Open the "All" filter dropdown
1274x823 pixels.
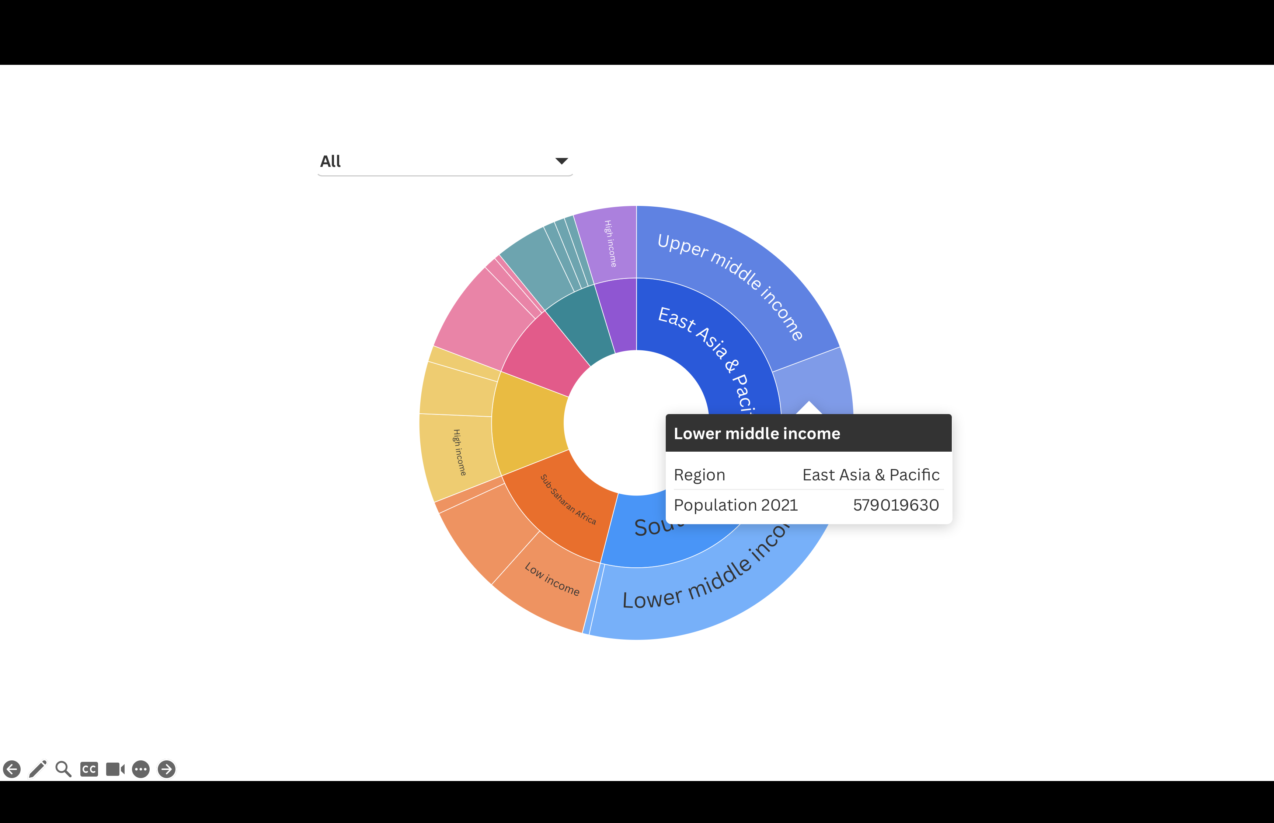click(444, 160)
